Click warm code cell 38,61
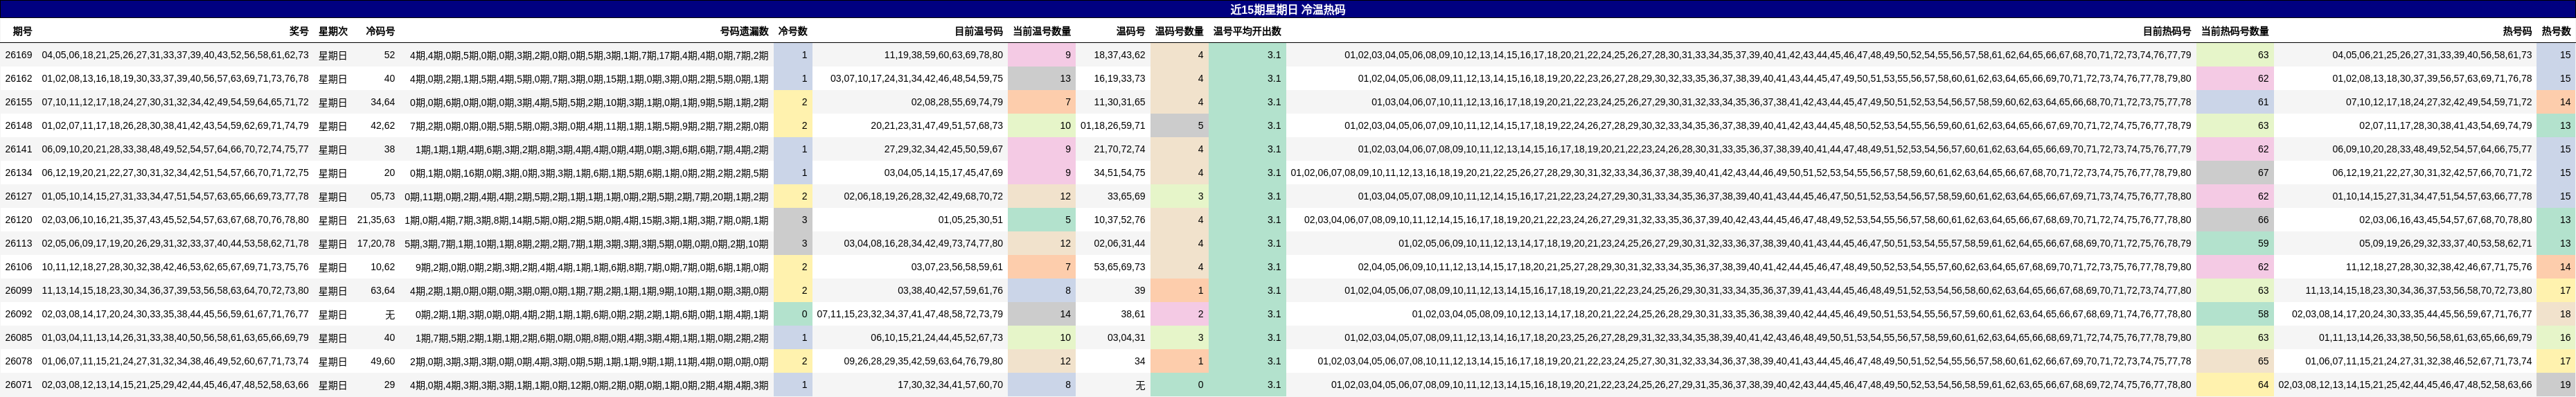 [x=1132, y=314]
